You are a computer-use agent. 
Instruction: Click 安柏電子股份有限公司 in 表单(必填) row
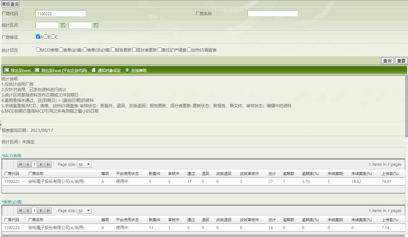(x=56, y=228)
